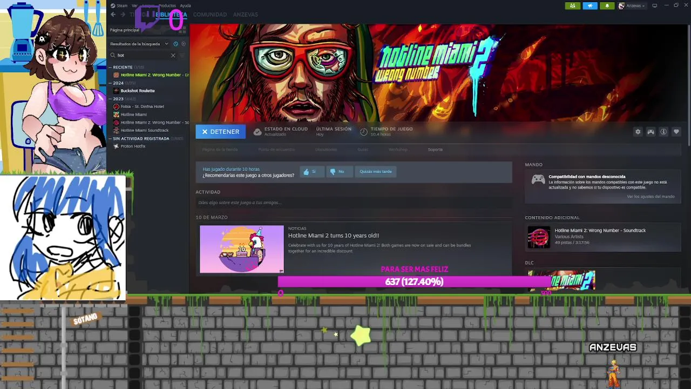Viewport: 691px width, 389px height.
Task: Toggle sort by recent activity clock icon
Action: [175, 44]
